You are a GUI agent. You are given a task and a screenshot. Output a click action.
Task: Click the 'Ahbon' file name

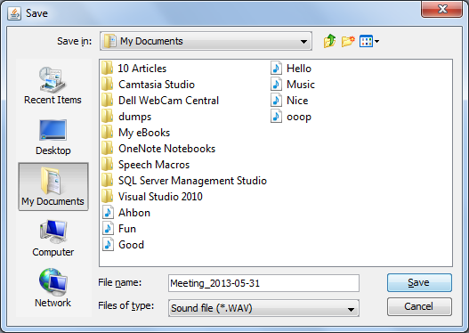click(x=134, y=213)
